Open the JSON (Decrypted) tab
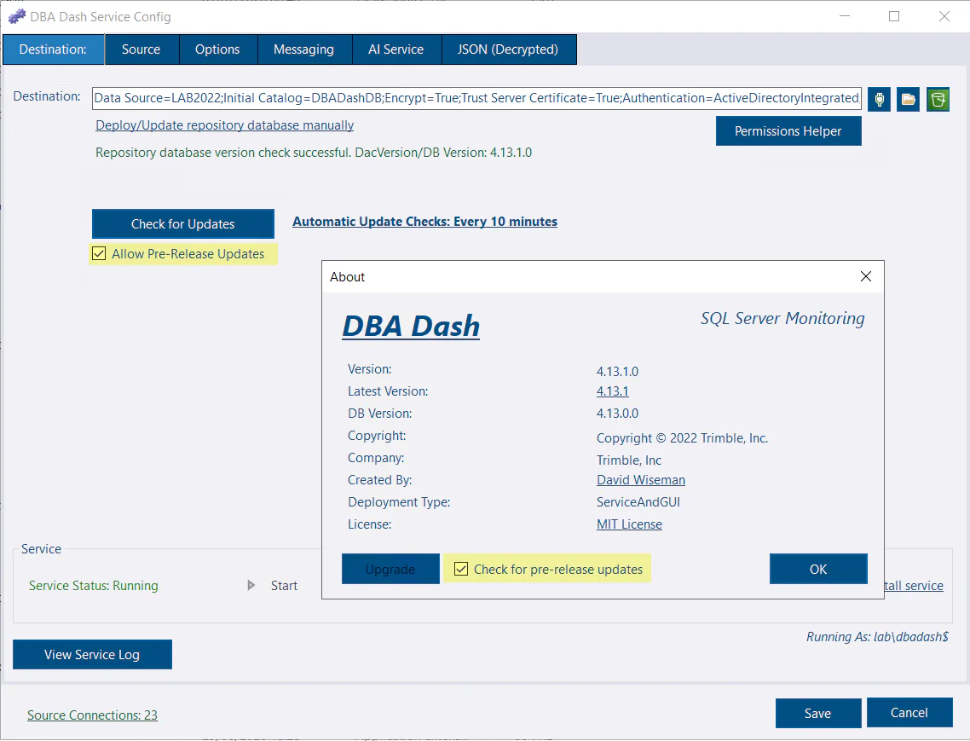Screen dimensions: 970x741 pos(508,49)
